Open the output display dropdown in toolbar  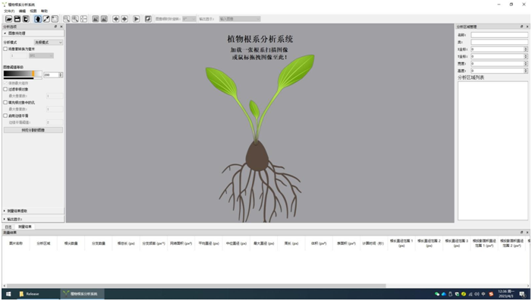(240, 19)
